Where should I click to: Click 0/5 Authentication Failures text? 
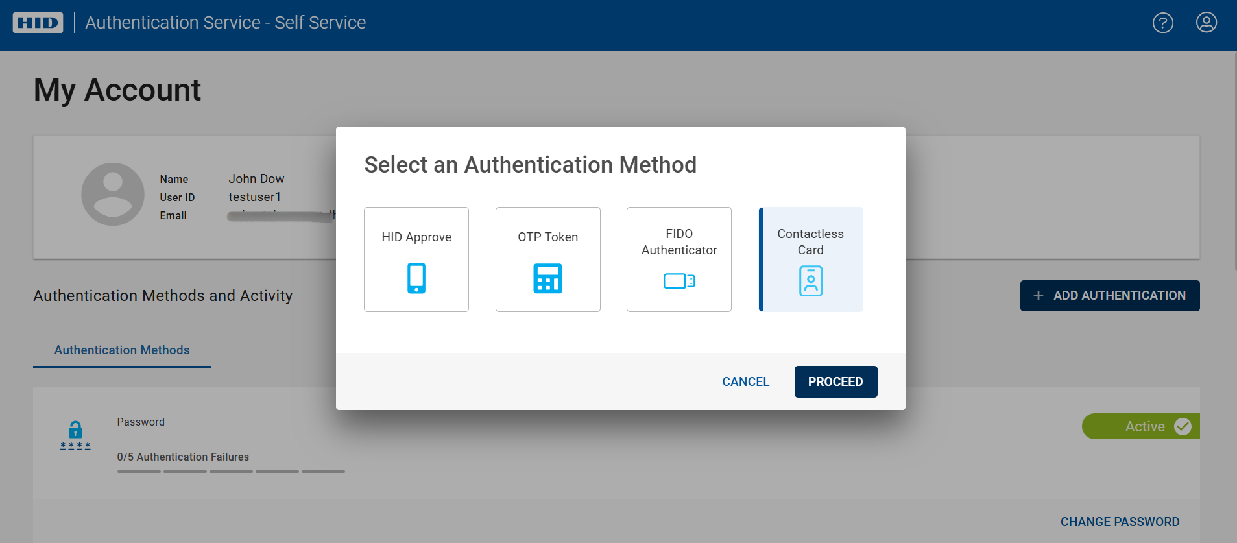(183, 457)
